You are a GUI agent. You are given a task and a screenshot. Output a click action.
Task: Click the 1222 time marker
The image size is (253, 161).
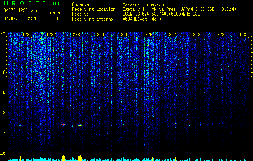click(51, 35)
